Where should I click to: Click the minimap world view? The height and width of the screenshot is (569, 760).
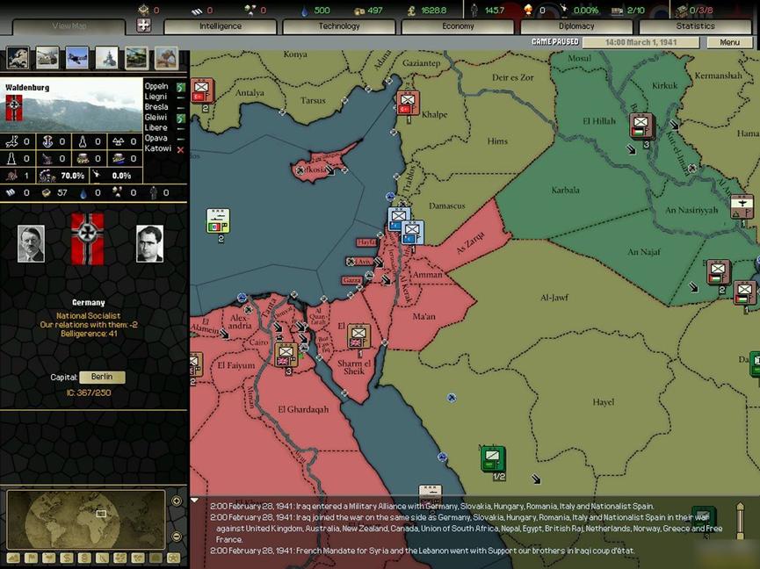coord(86,520)
